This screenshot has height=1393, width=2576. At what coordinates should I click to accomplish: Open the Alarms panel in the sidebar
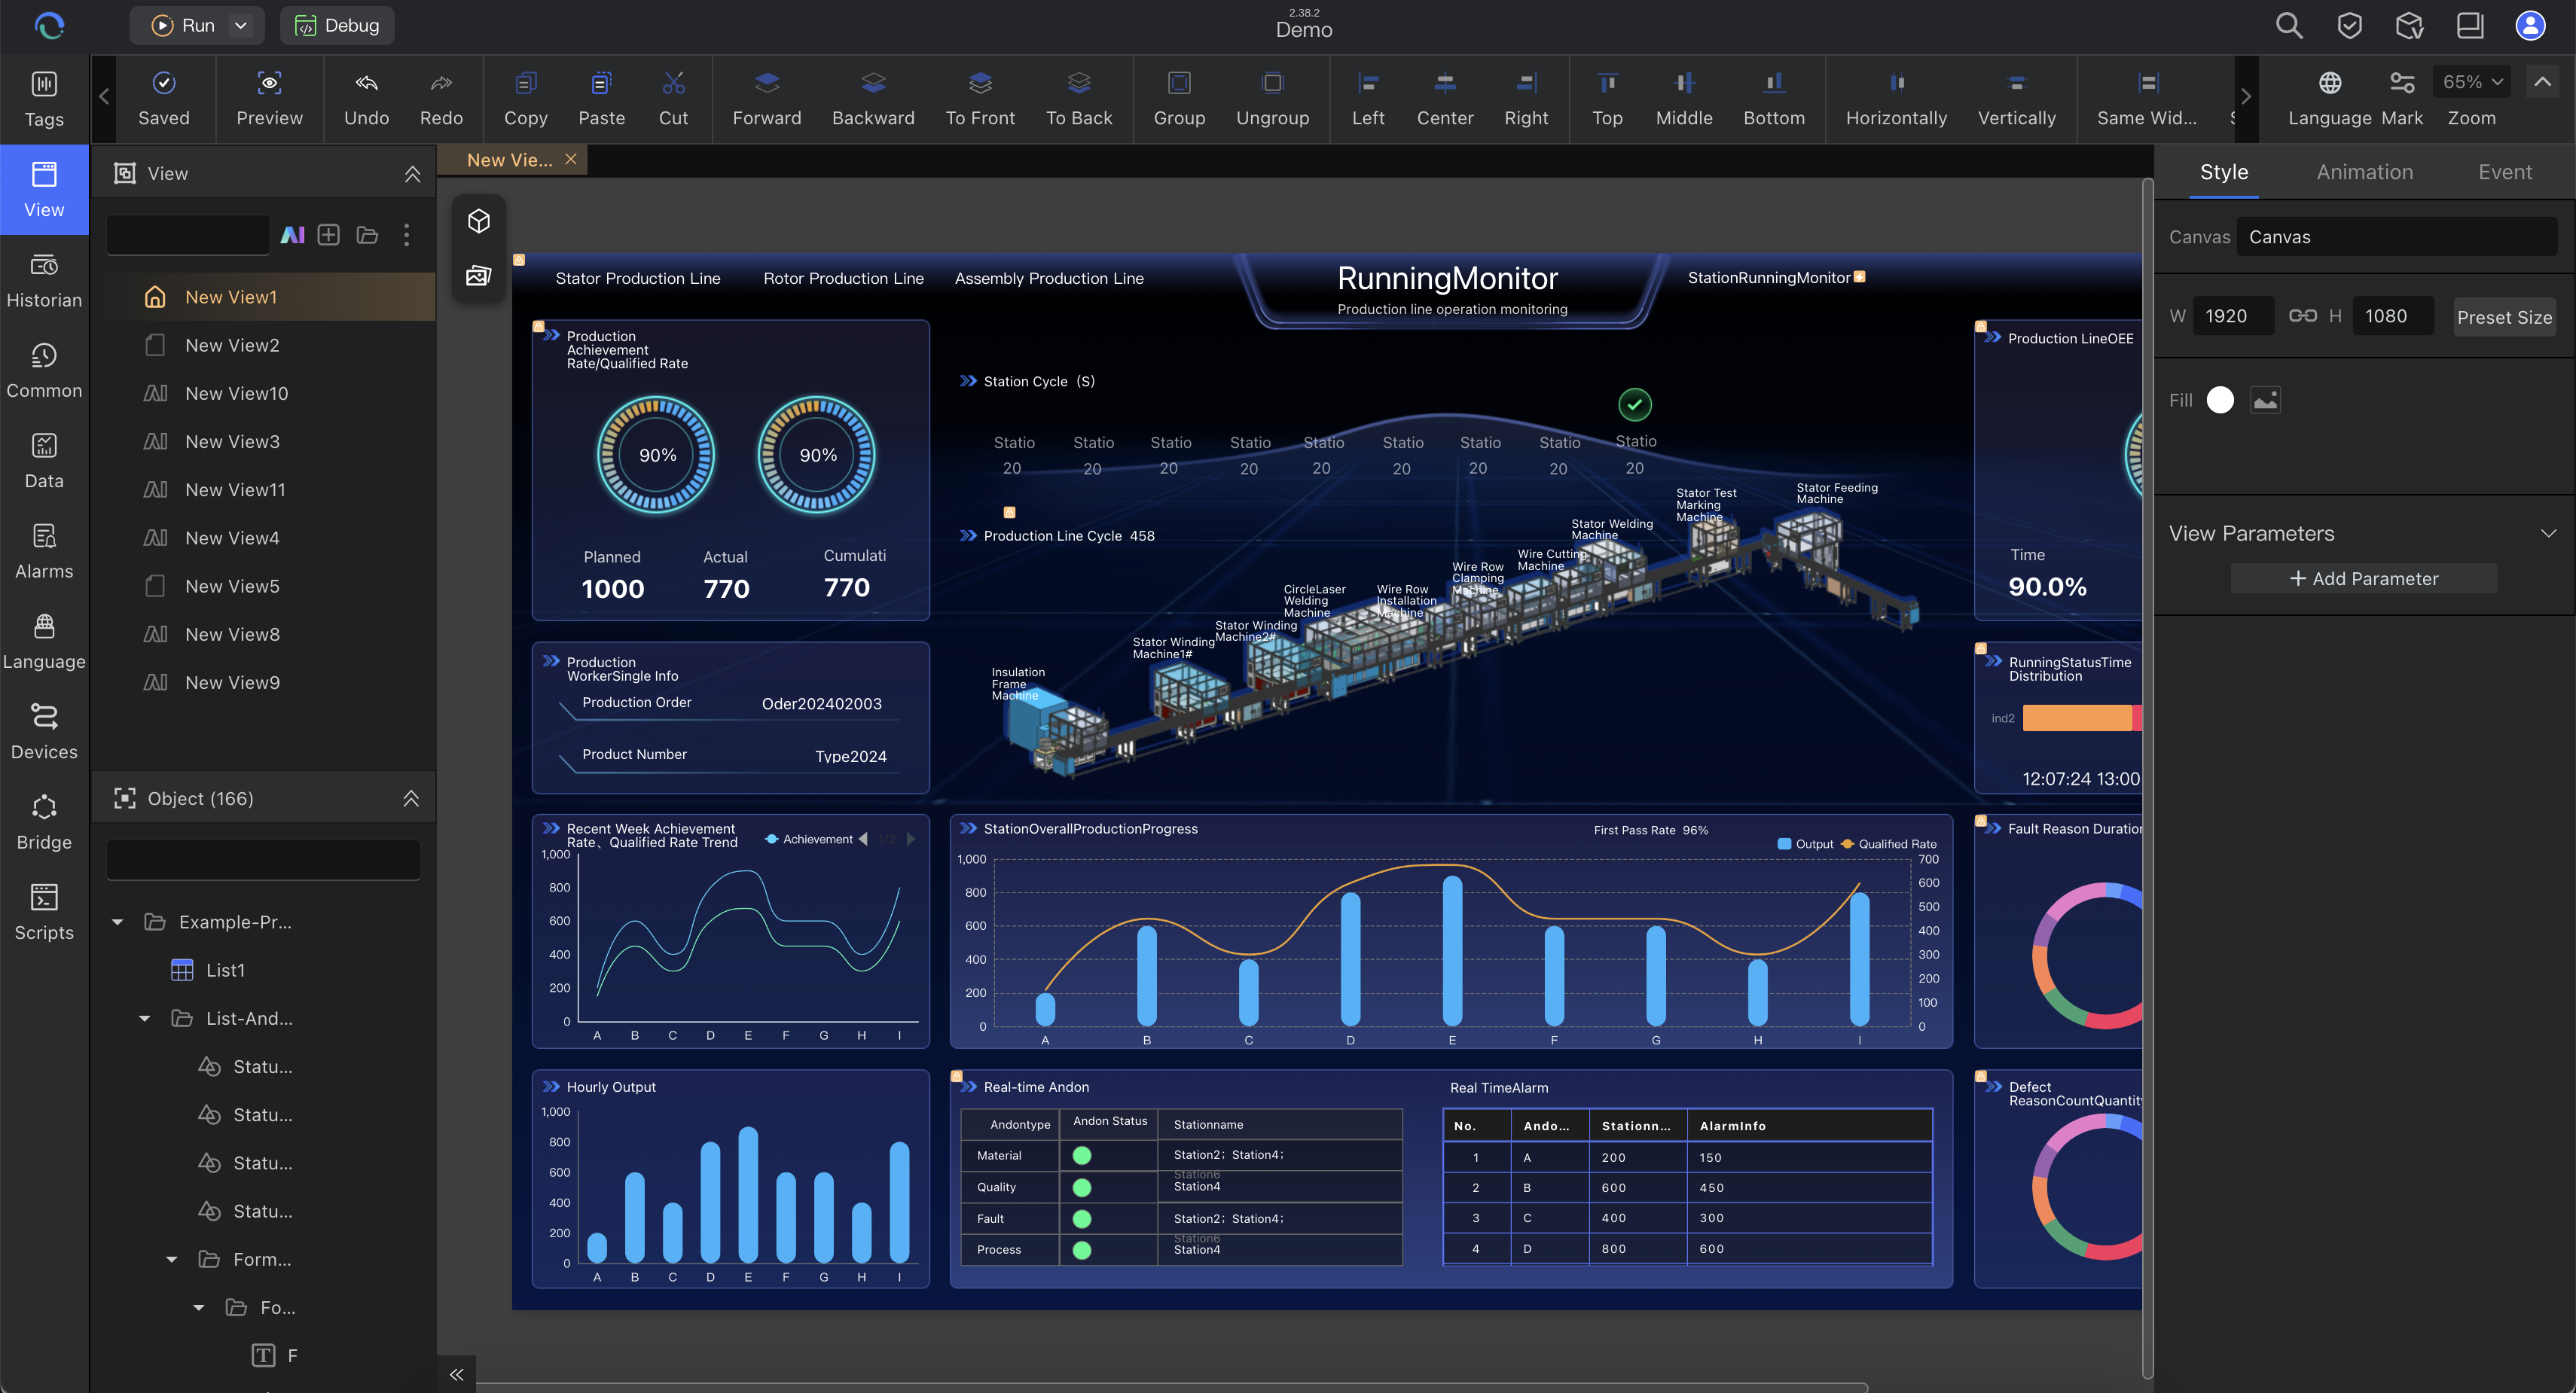coord(44,550)
